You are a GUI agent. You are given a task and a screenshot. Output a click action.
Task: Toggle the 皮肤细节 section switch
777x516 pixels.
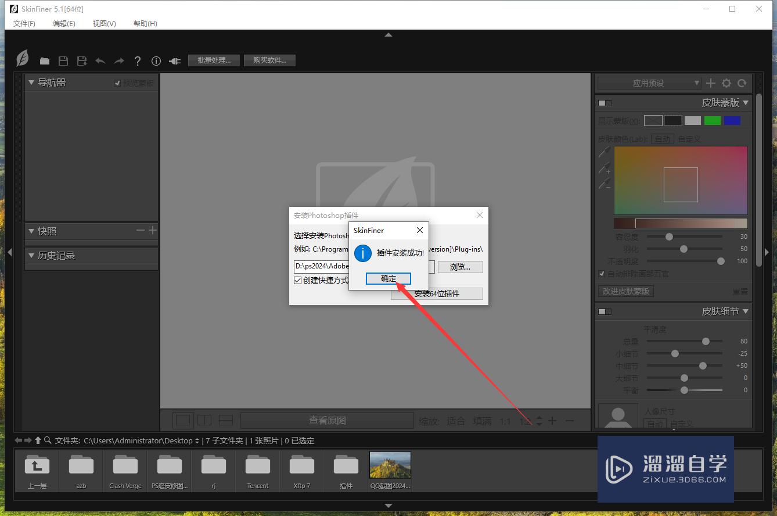pyautogui.click(x=605, y=311)
